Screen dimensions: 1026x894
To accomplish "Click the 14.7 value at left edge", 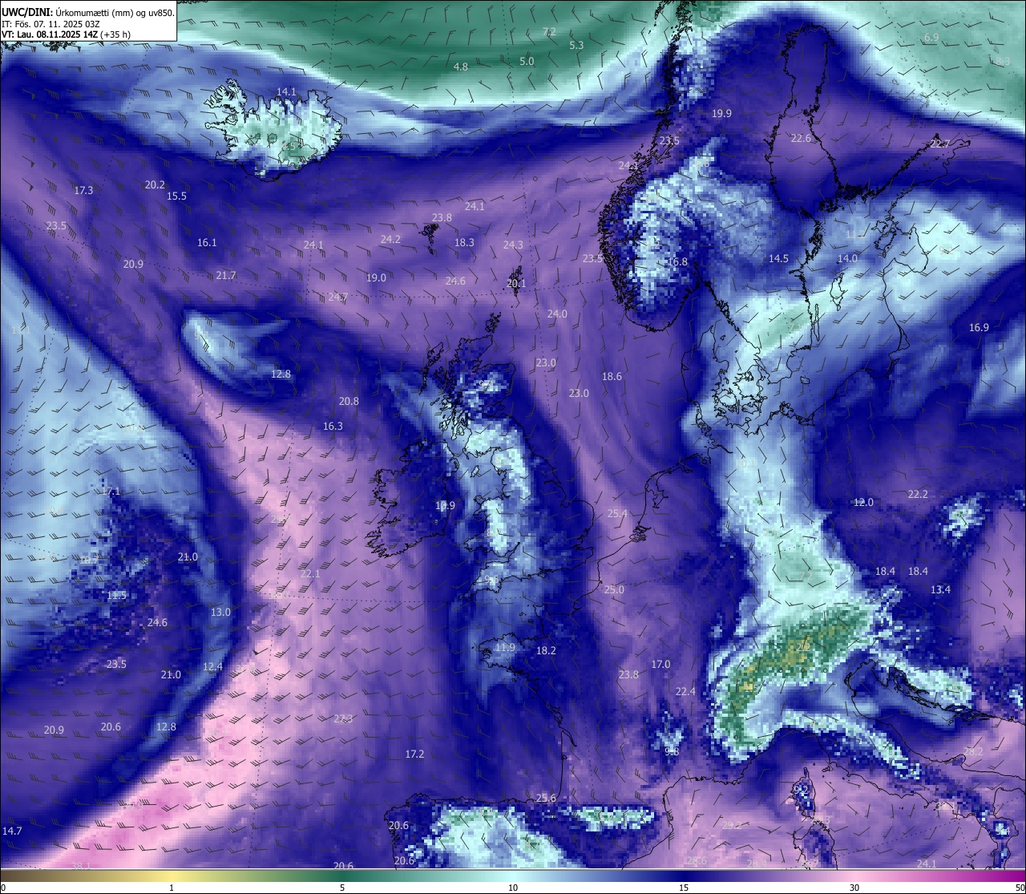I will point(12,831).
